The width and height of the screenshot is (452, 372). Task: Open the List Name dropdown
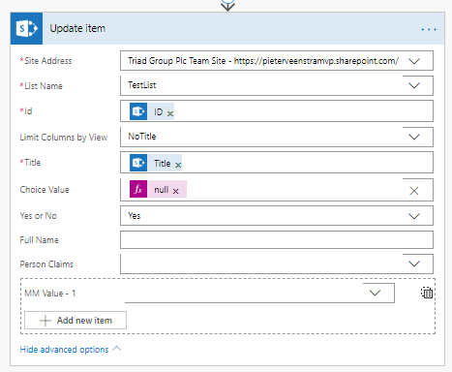(x=414, y=85)
